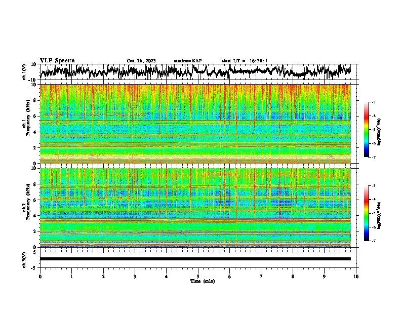Click time axis tick label "0"

[x=40, y=277]
